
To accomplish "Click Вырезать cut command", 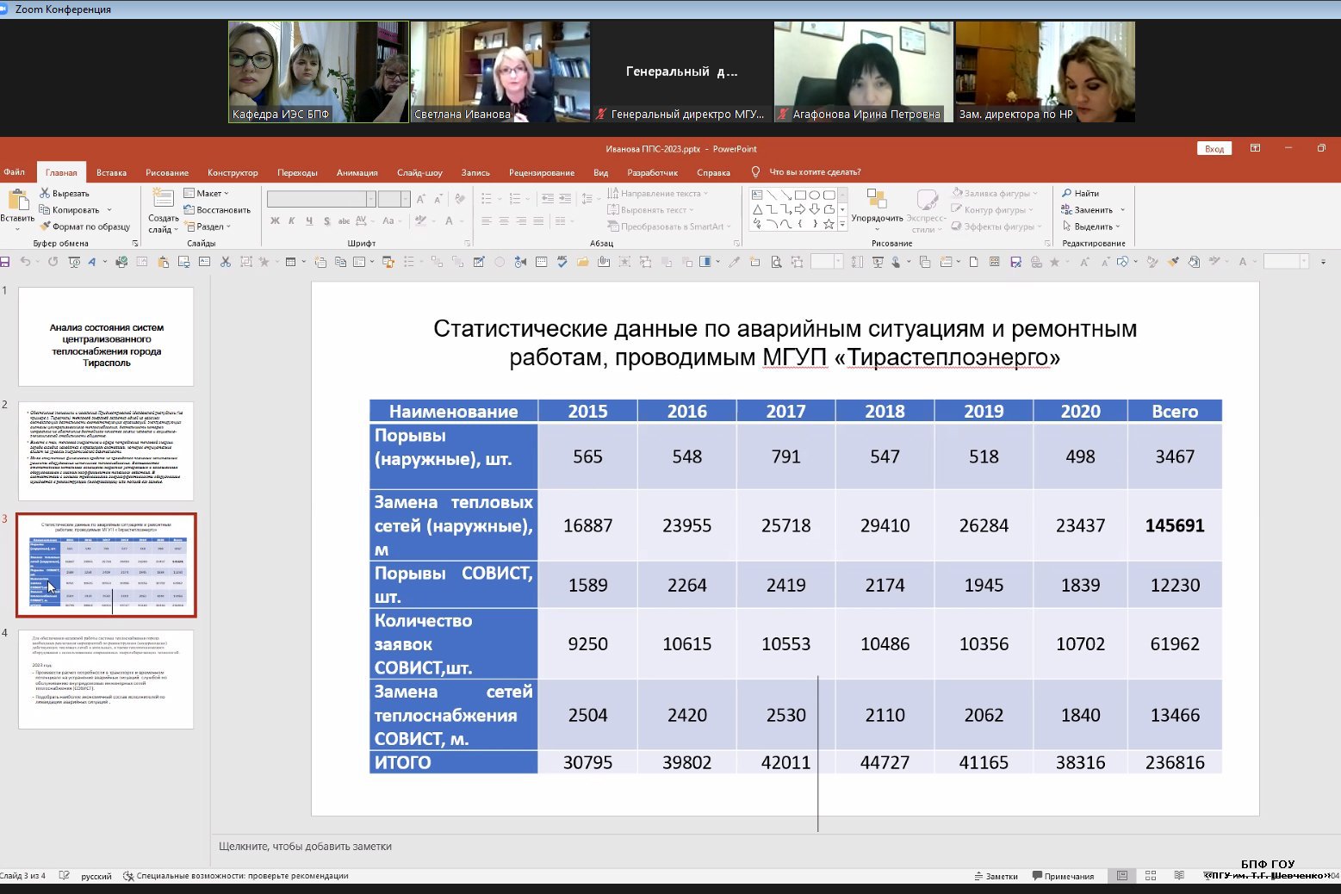I will pyautogui.click(x=64, y=193).
